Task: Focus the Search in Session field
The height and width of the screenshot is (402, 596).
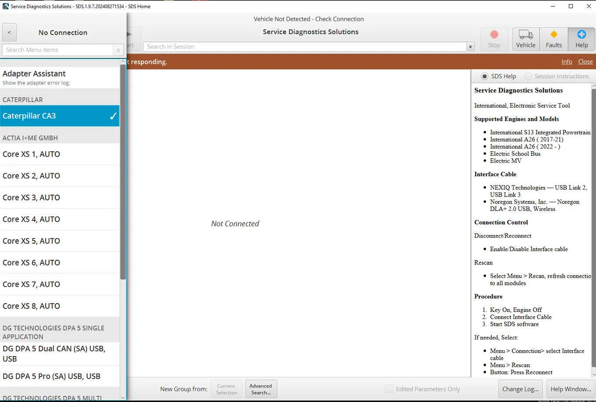Action: (x=305, y=47)
